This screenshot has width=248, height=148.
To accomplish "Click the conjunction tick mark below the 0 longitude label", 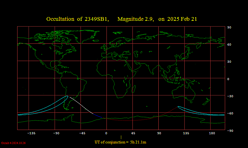I will (x=121, y=137).
